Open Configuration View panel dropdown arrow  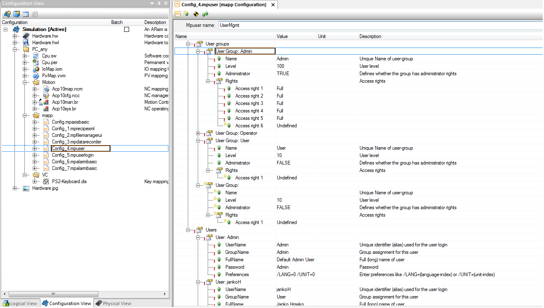pyautogui.click(x=152, y=3)
